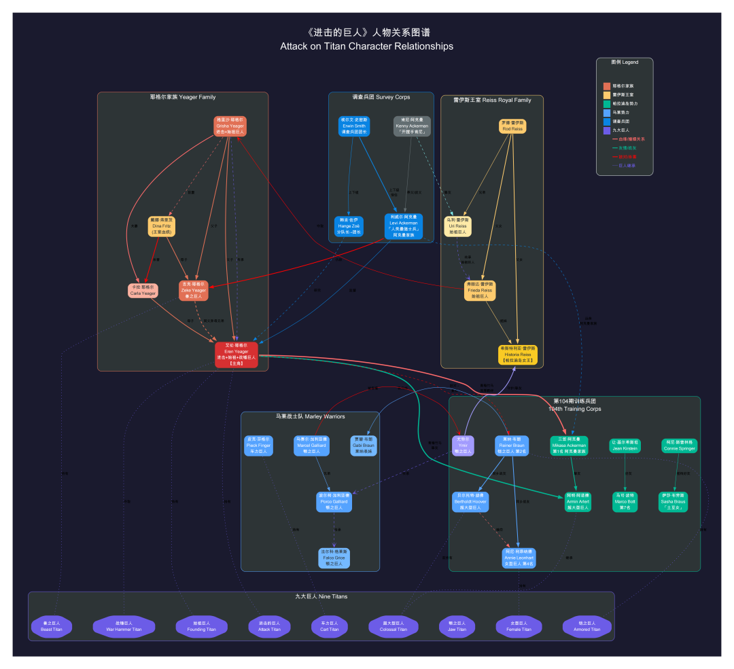Select the Hange Zoë node

[349, 226]
